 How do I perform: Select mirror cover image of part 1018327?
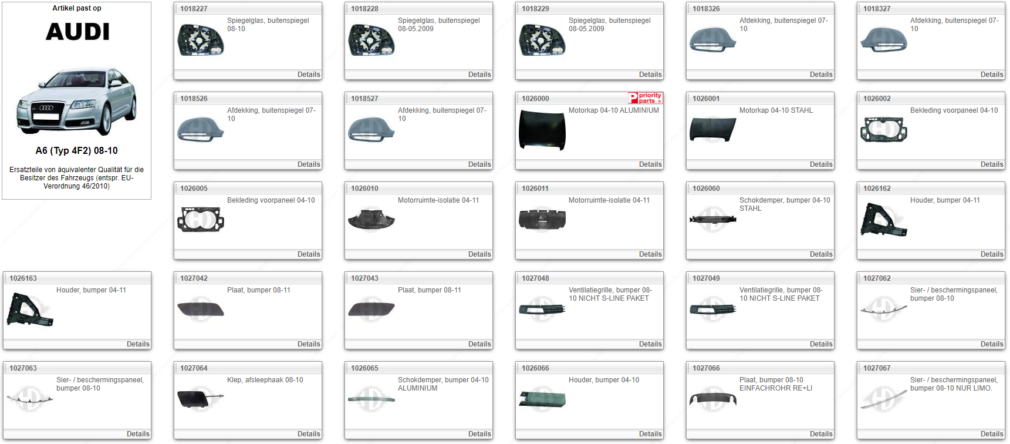pos(884,40)
